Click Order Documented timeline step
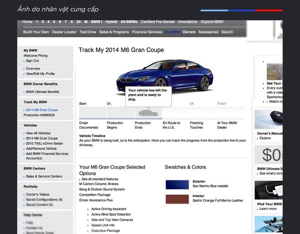The image size is (300, 234). click(x=88, y=125)
